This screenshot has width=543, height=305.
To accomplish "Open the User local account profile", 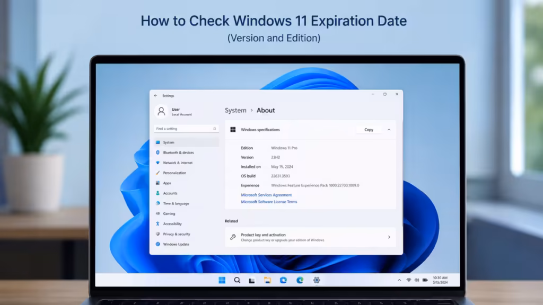I will pyautogui.click(x=173, y=111).
